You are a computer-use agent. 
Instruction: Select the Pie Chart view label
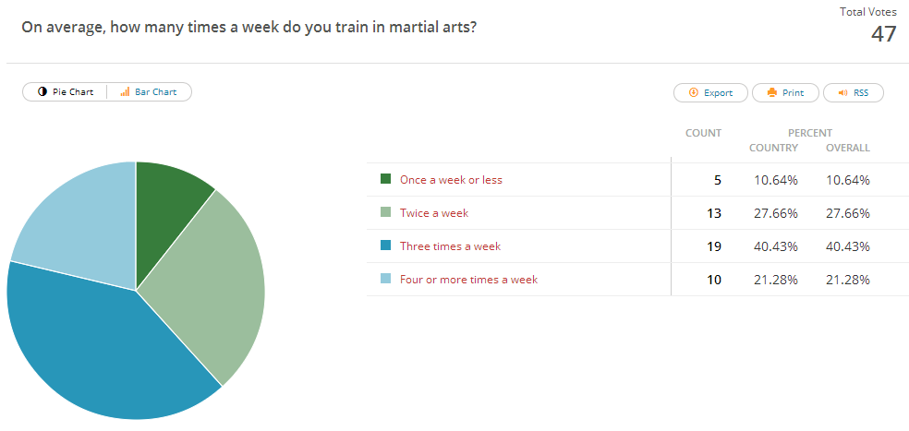pyautogui.click(x=73, y=92)
